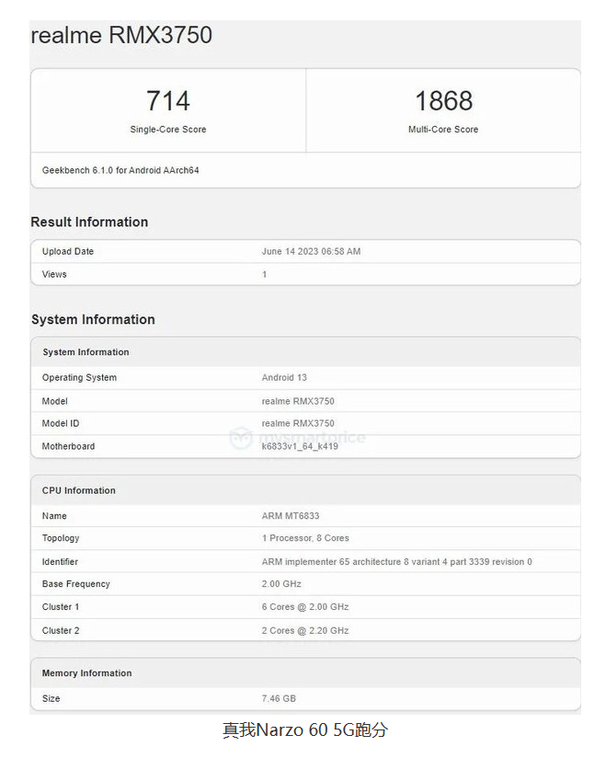Screen dimensions: 606x758
Task: Click the Views row label
Action: (54, 274)
